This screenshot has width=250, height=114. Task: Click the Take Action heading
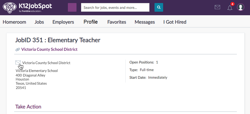click(28, 107)
